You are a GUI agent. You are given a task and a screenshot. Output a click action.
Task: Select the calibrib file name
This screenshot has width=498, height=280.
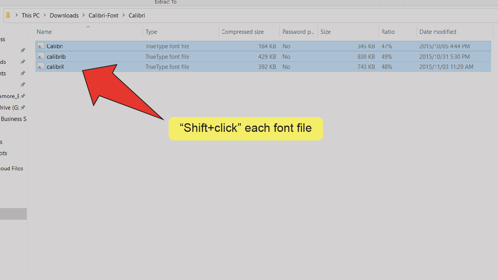point(56,57)
